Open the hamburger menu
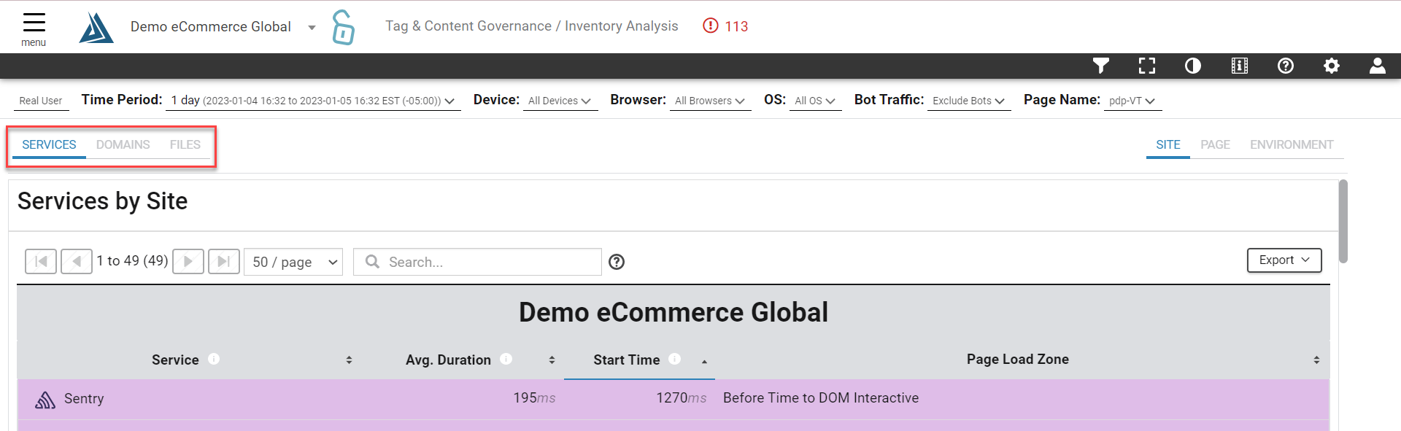Screen dimensions: 1401x431 tap(34, 28)
